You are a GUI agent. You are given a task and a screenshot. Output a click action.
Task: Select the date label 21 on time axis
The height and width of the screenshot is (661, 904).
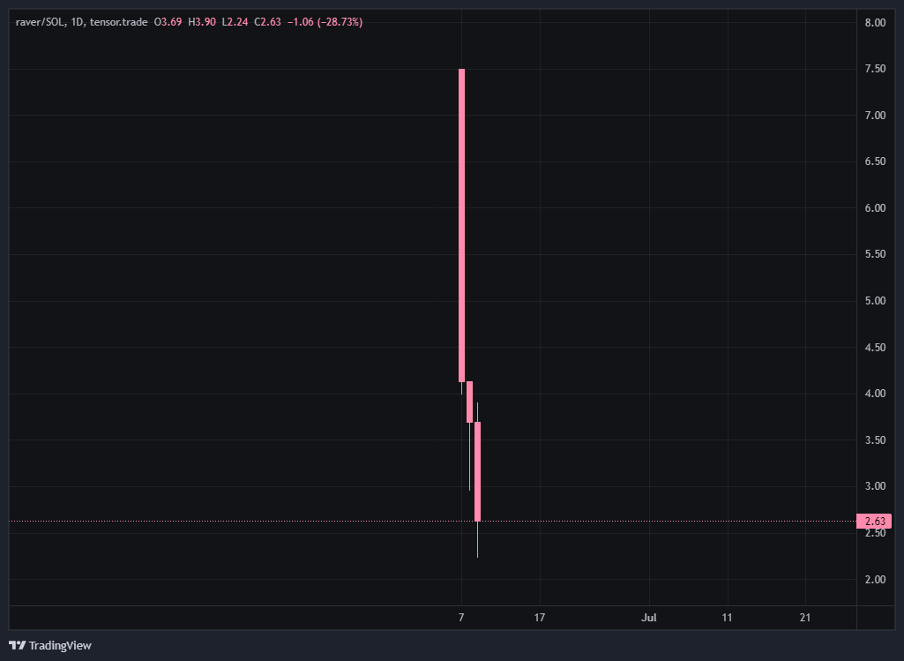(x=805, y=618)
